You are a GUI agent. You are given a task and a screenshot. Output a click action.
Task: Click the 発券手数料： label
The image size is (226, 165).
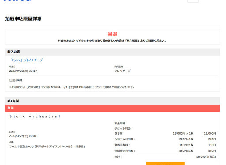122,145
